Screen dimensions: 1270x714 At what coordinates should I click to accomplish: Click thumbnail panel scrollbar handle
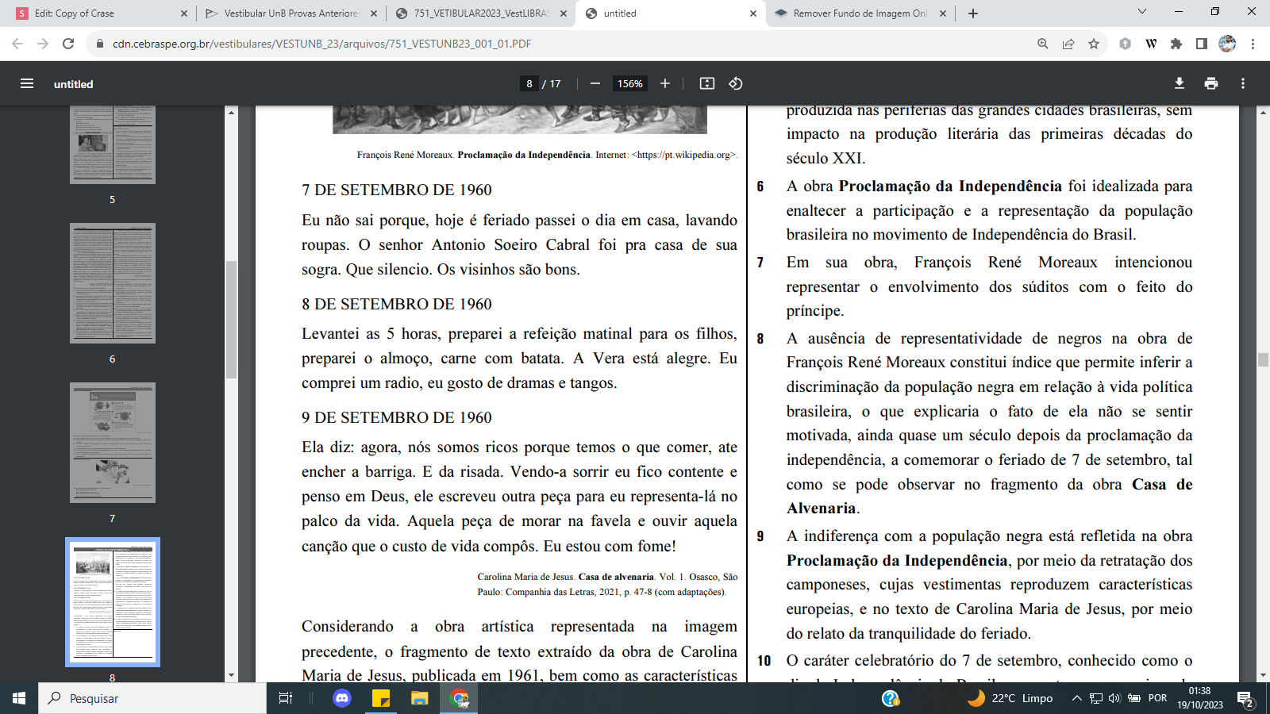pos(232,319)
